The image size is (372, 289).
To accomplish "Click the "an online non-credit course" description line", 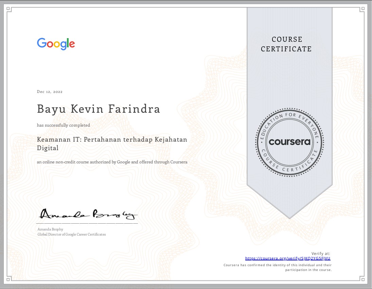I will [112, 162].
